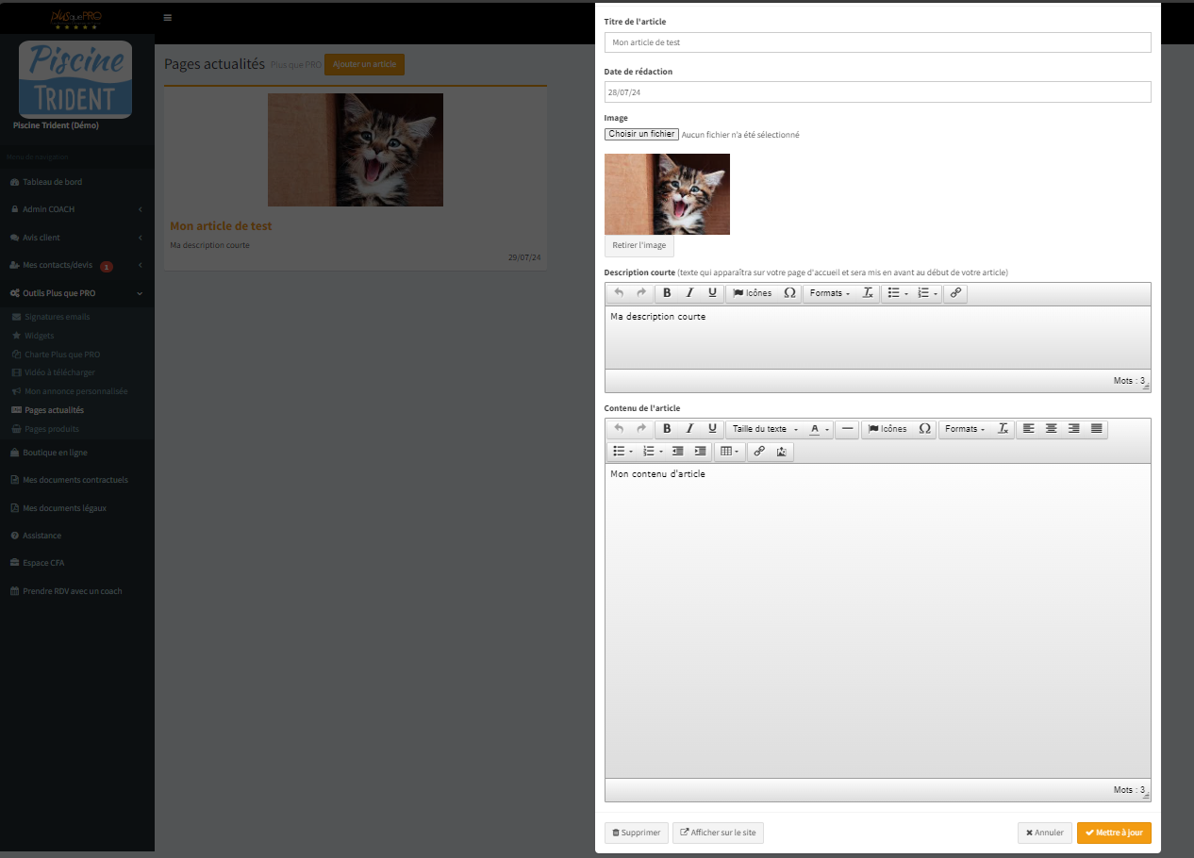Expand the Avis client sidebar menu

pyautogui.click(x=77, y=238)
